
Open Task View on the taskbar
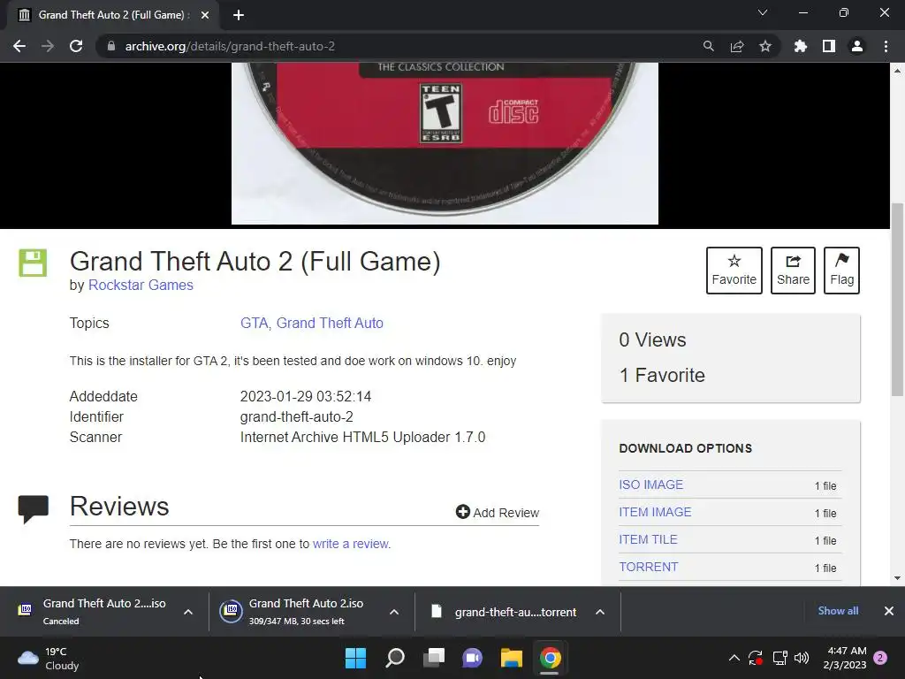click(x=433, y=658)
